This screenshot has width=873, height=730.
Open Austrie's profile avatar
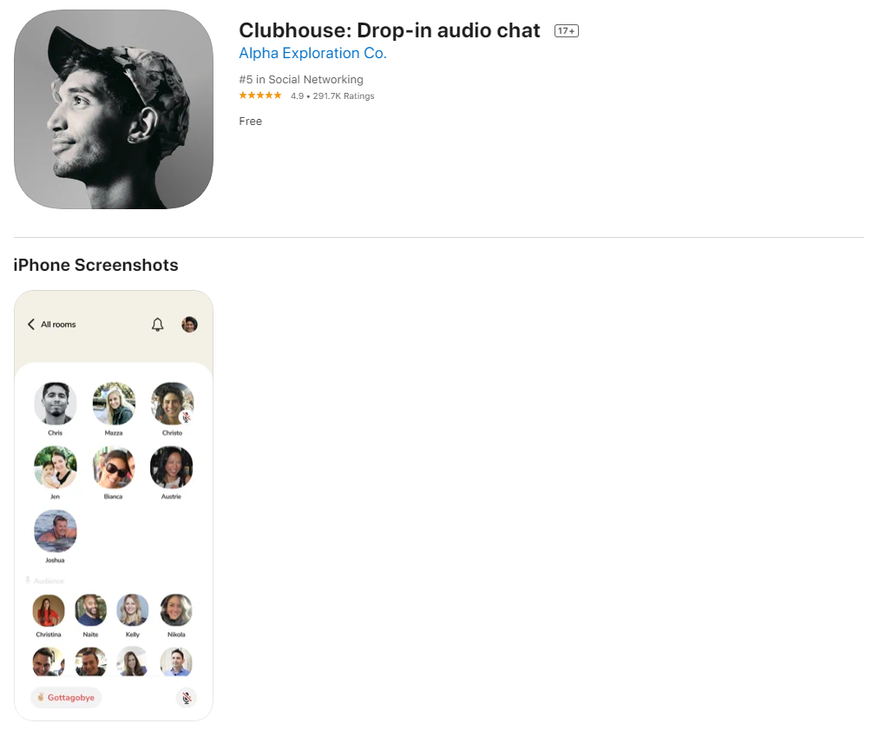(172, 467)
